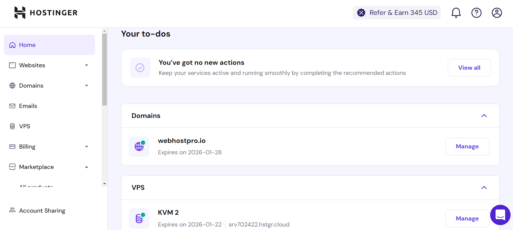Click the Hostinger logo
The image size is (513, 230).
(x=46, y=13)
